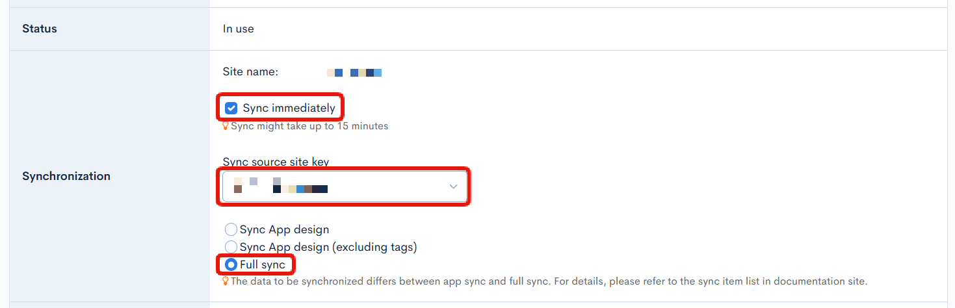Image resolution: width=955 pixels, height=308 pixels.
Task: Click the Status row header
Action: [x=40, y=29]
